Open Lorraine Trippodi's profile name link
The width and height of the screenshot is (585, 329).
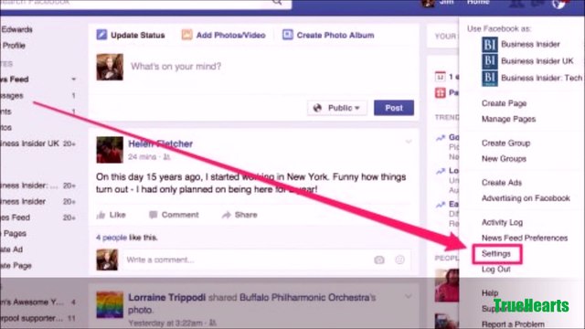point(166,297)
